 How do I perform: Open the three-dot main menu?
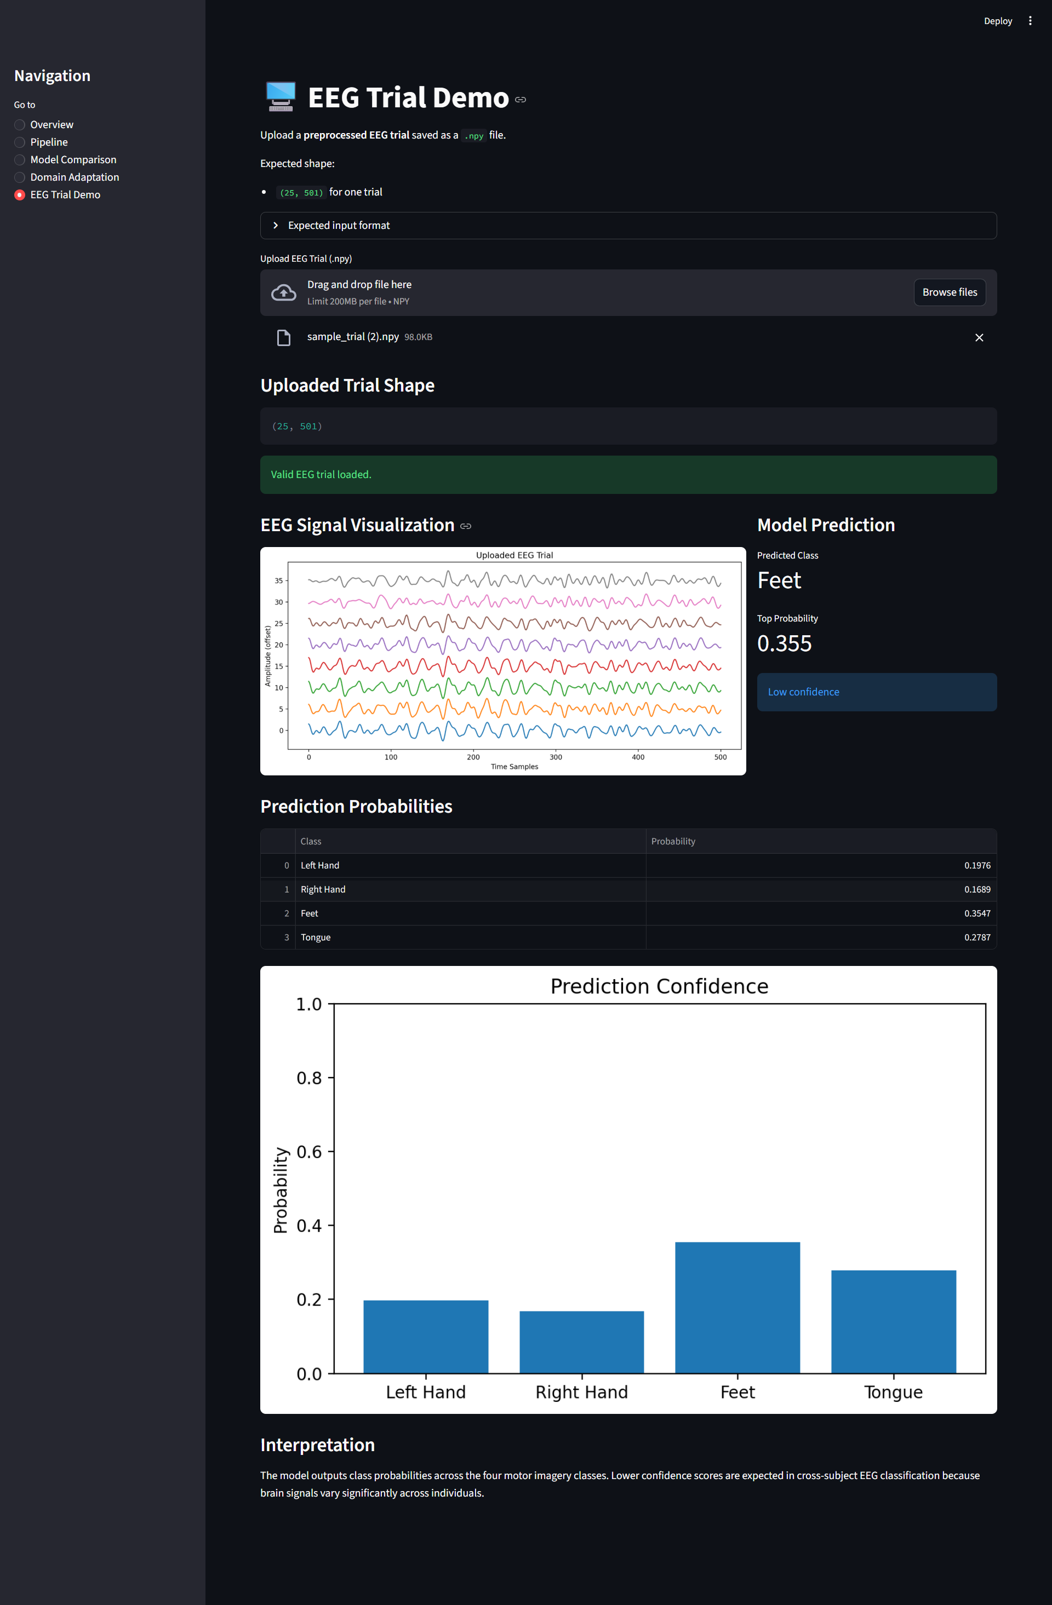(1030, 21)
